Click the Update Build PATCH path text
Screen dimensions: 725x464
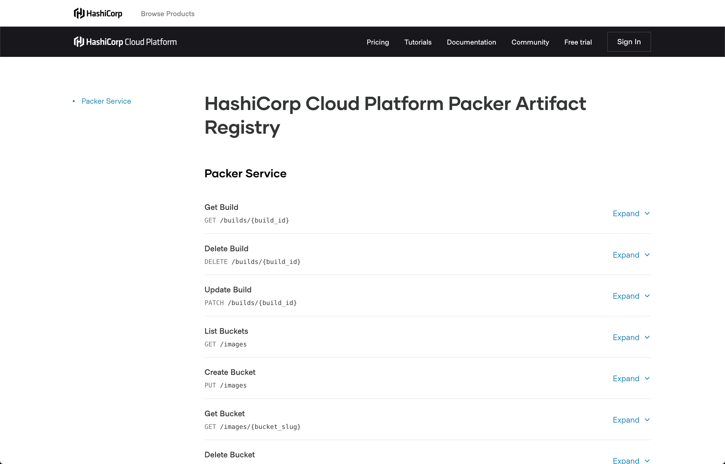pos(262,303)
